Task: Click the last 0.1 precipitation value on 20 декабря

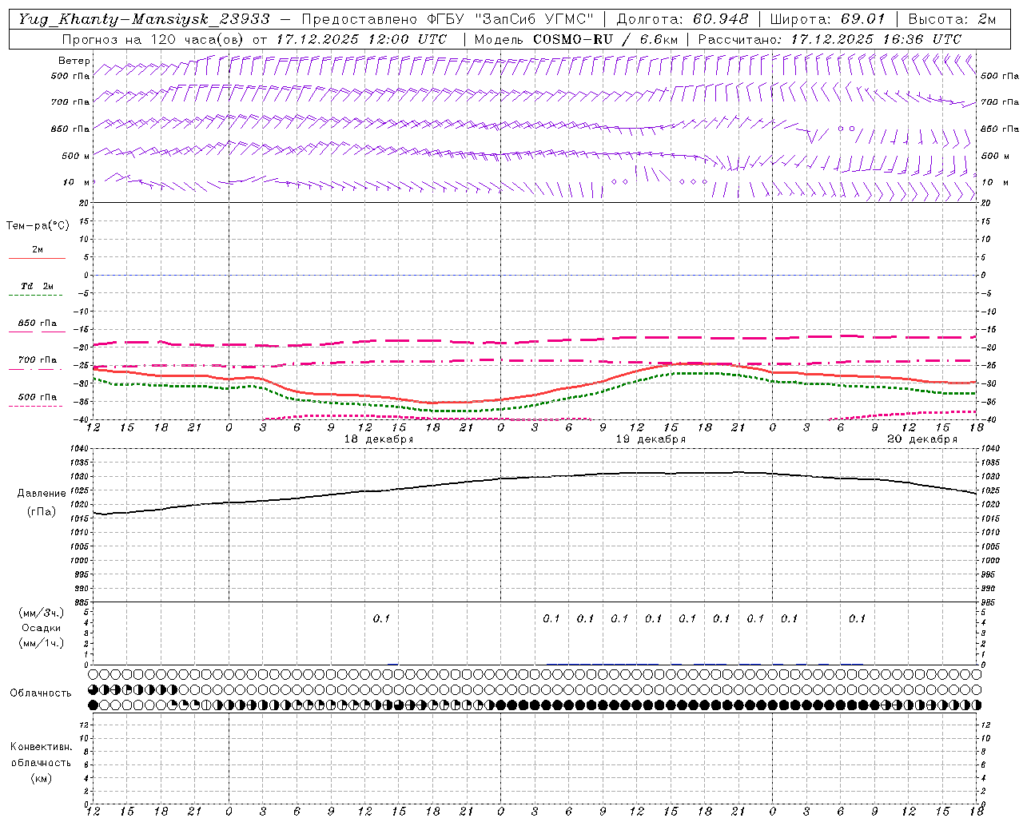Action: pyautogui.click(x=857, y=618)
